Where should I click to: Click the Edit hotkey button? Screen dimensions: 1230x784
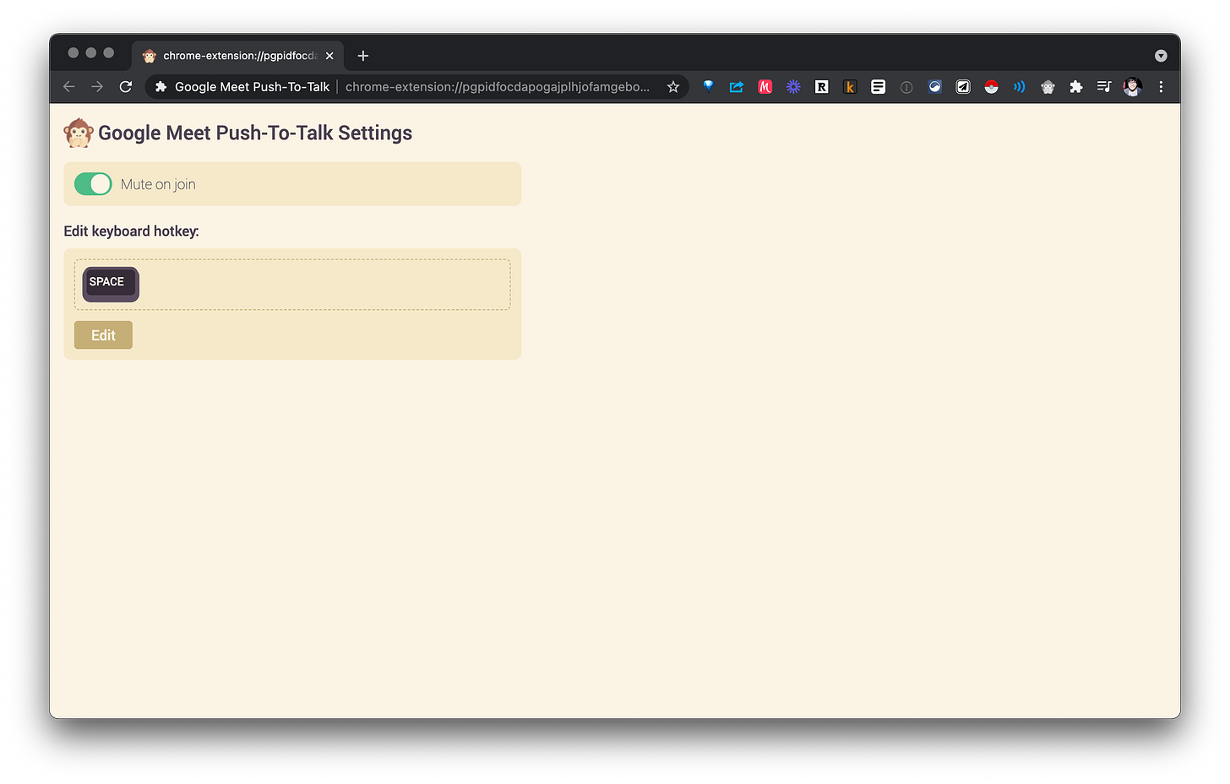click(x=103, y=335)
